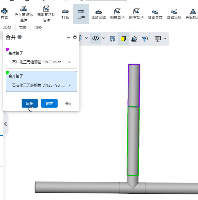Collapse the left side panel chevron
This screenshot has height=200, width=198.
click(6, 124)
